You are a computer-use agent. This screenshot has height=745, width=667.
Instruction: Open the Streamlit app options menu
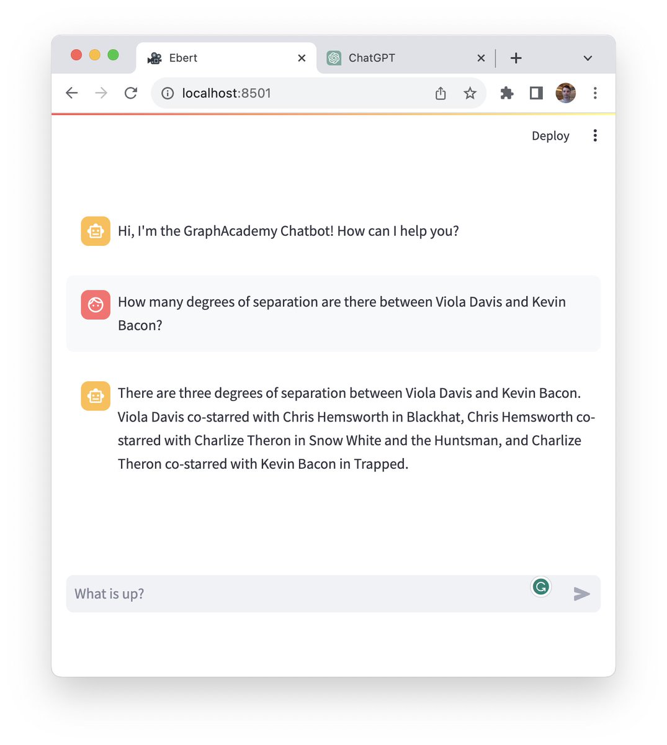(595, 135)
